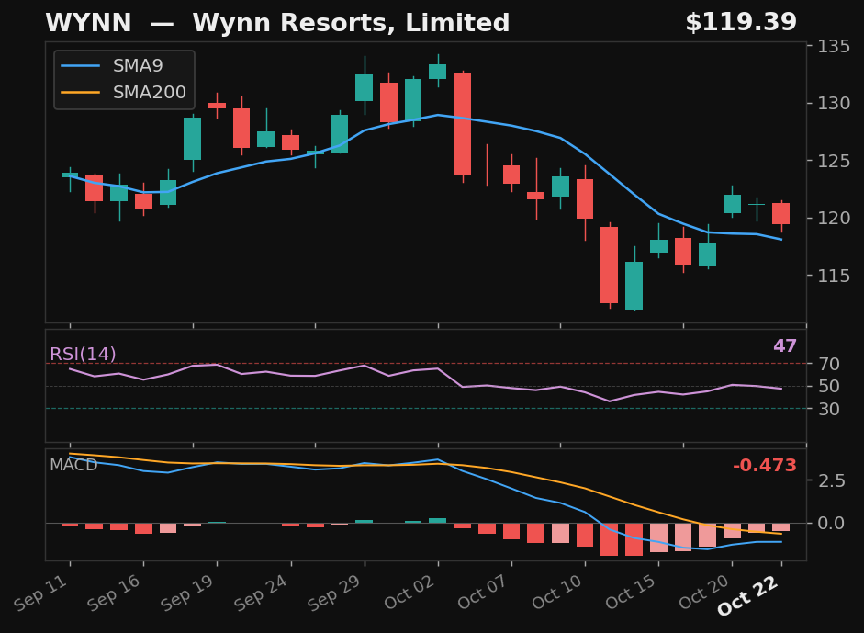The height and width of the screenshot is (633, 864).
Task: Click the Sep 19 date label
Action: tap(188, 592)
